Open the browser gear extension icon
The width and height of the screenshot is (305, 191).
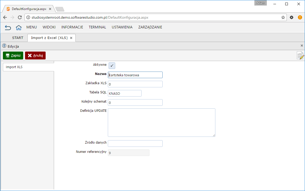pyautogui.click(x=291, y=17)
